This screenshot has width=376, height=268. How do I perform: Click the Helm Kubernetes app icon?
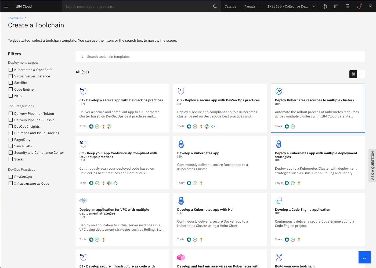point(181,201)
